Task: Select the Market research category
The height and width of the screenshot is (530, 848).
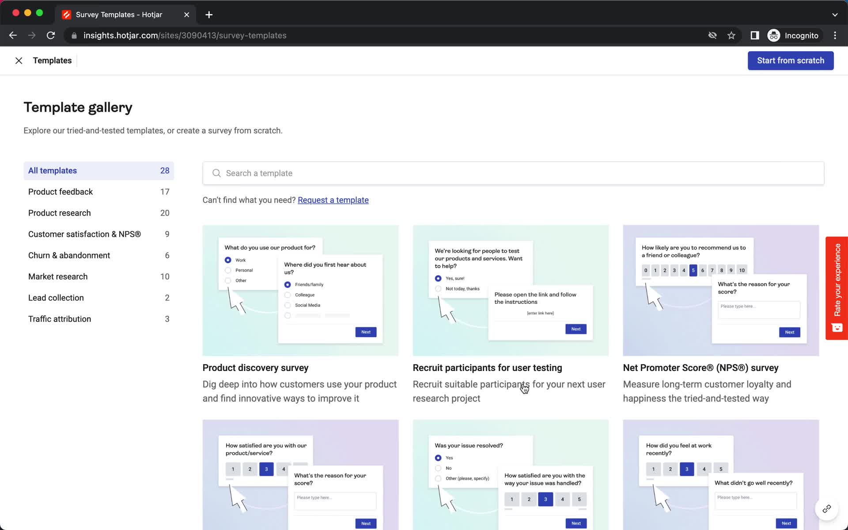Action: pyautogui.click(x=58, y=276)
